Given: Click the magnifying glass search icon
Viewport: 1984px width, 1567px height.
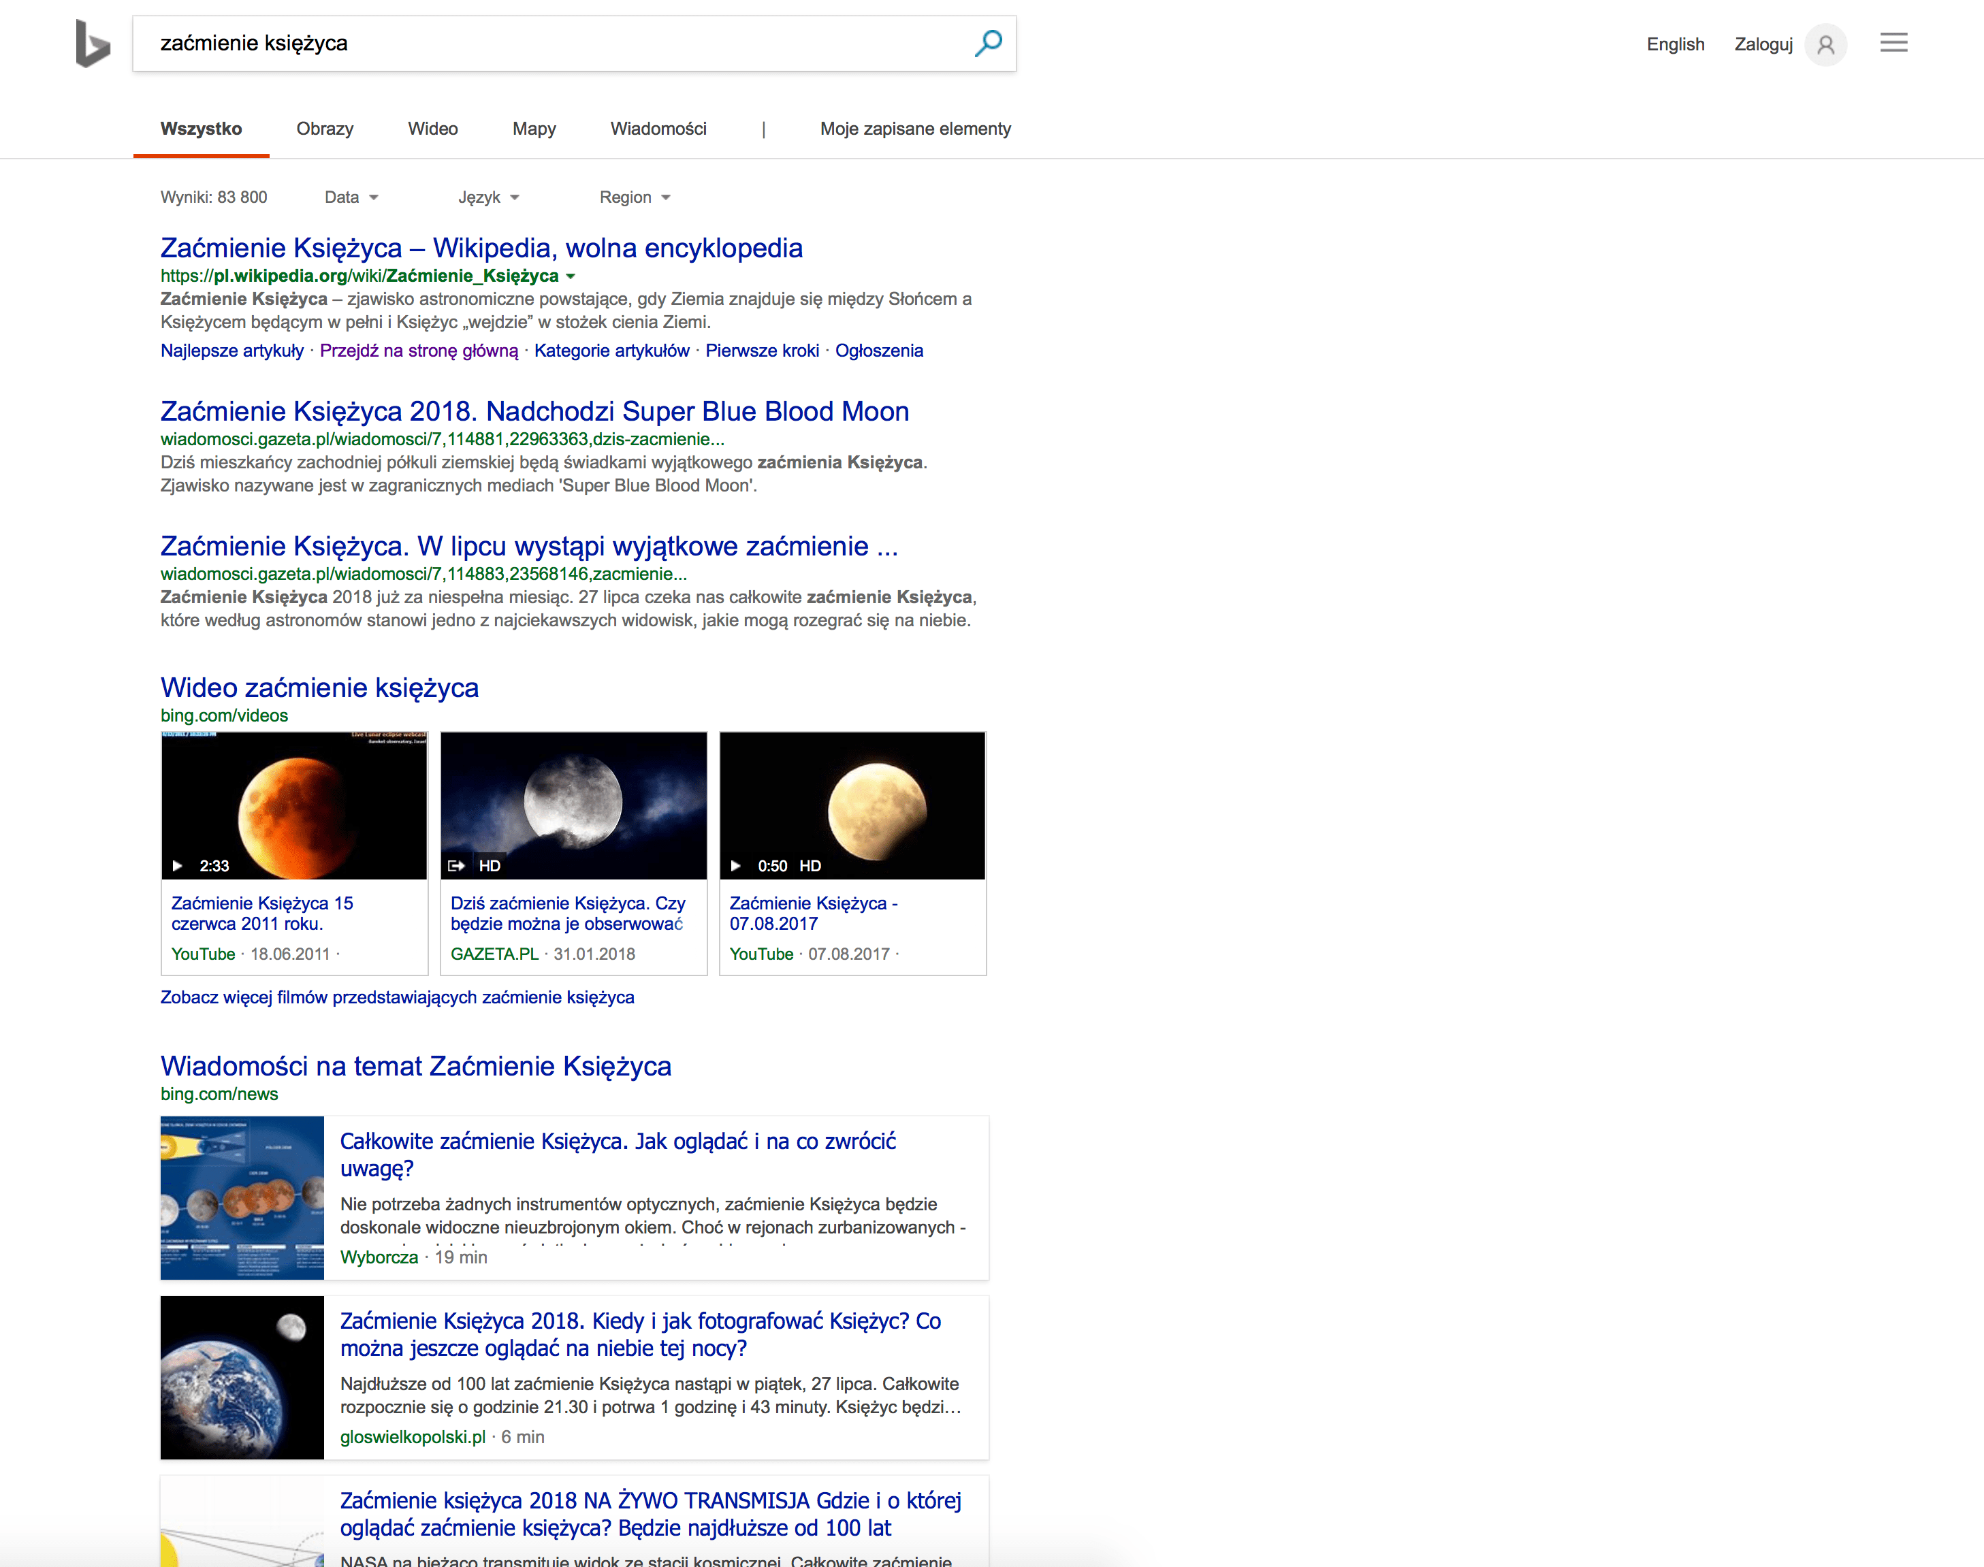Looking at the screenshot, I should 989,43.
